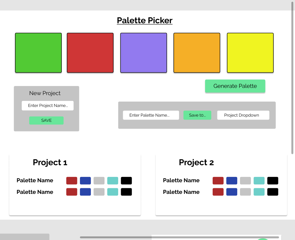Click the first Palette Name in Project 1

[x=35, y=181]
